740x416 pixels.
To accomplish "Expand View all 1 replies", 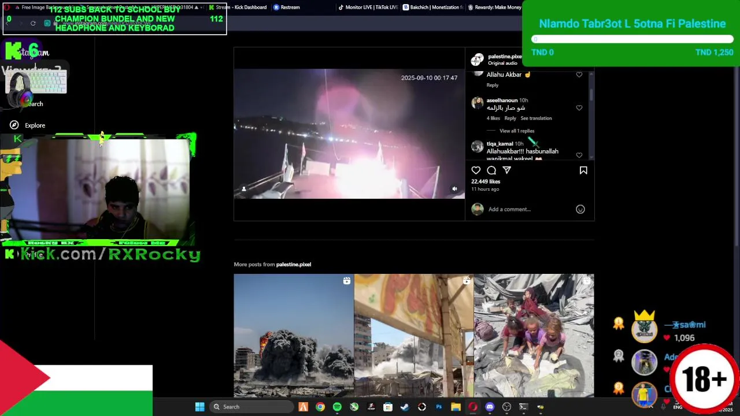I will point(517,131).
